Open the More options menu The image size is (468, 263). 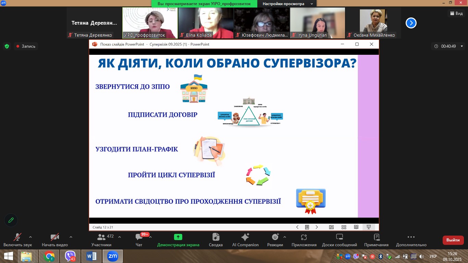click(411, 237)
